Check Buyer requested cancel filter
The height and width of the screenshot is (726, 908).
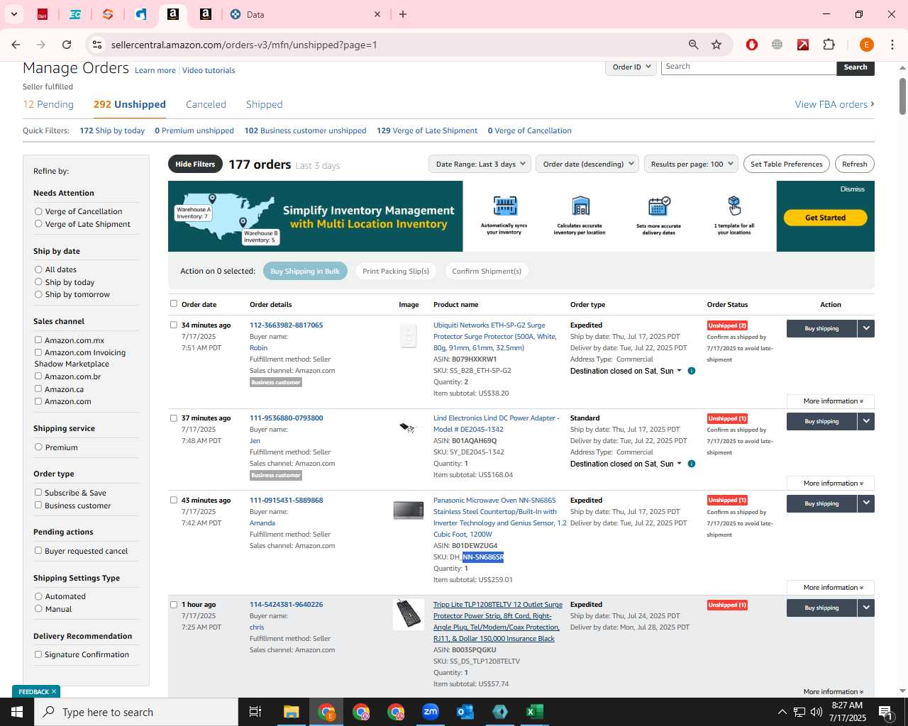(38, 551)
